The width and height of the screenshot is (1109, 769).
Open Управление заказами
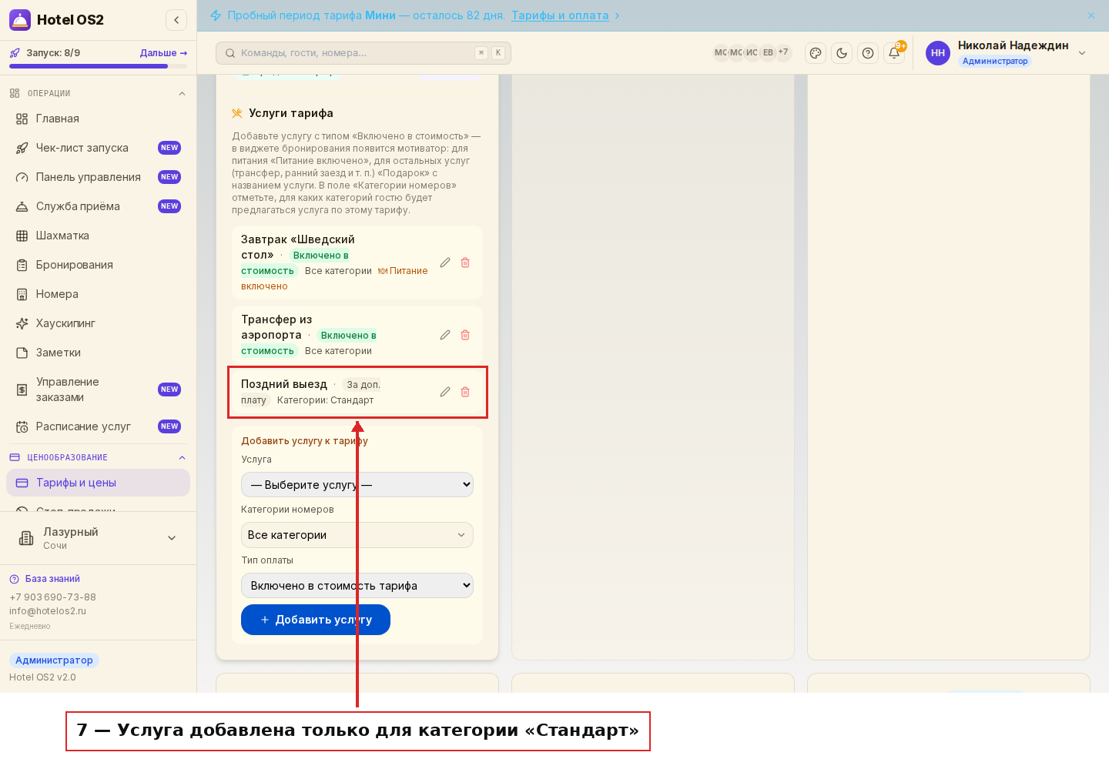(98, 390)
